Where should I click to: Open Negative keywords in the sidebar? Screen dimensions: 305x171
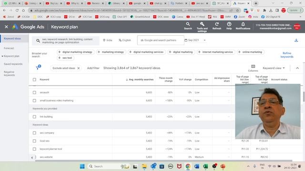[x=9, y=73]
